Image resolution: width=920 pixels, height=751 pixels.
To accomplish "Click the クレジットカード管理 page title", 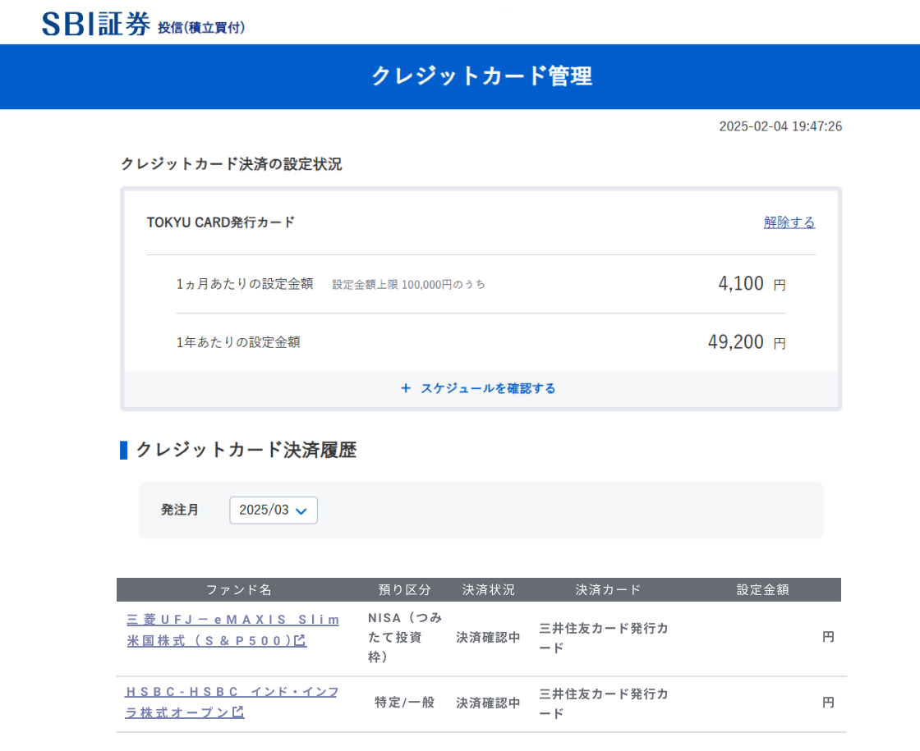I will 481,76.
